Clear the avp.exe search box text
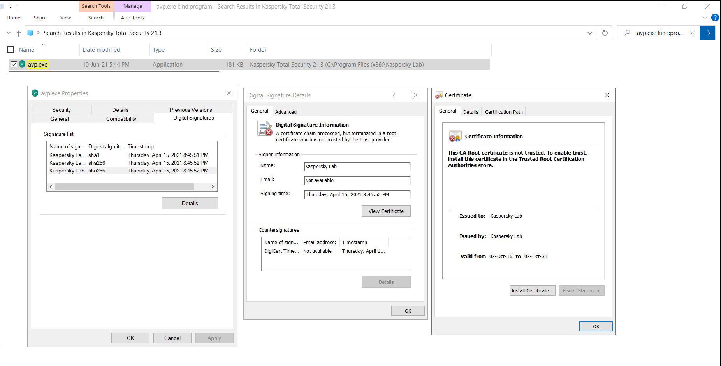The height and width of the screenshot is (366, 721). pyautogui.click(x=692, y=33)
